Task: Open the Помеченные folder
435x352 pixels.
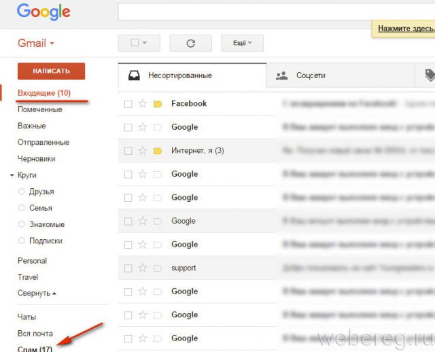Action: 40,109
